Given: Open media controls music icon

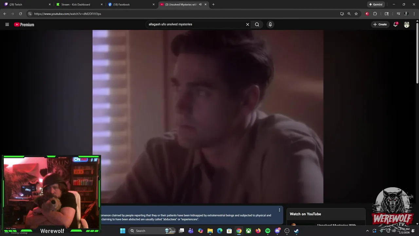Looking at the screenshot, I should [x=398, y=14].
